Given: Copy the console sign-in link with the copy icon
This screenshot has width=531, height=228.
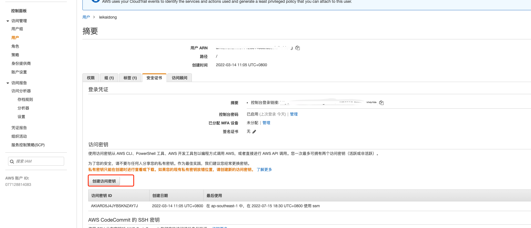Looking at the screenshot, I should click(381, 103).
